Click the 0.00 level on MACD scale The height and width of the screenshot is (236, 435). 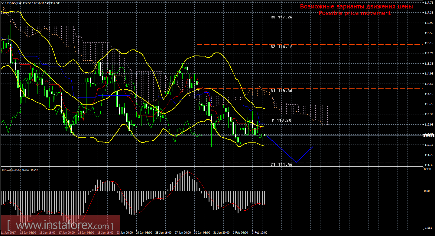427,191
